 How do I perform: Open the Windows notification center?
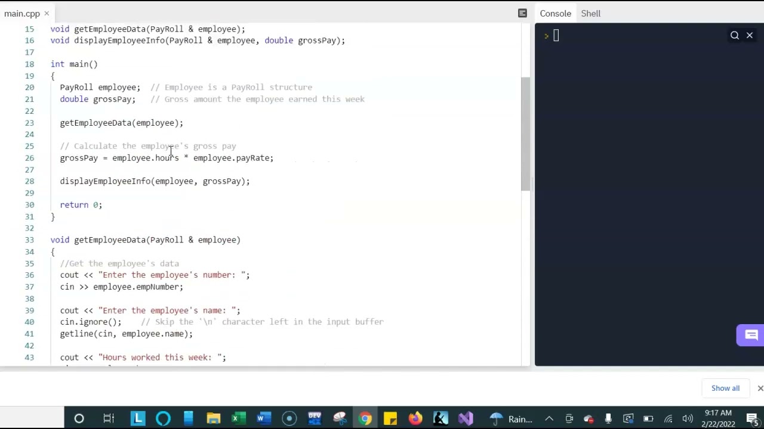(x=751, y=418)
